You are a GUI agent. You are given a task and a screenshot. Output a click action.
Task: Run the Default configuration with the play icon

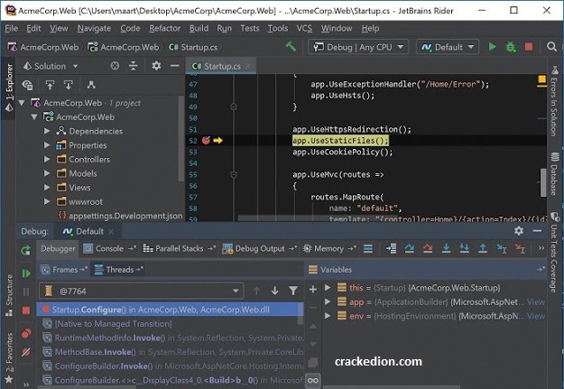(x=492, y=47)
